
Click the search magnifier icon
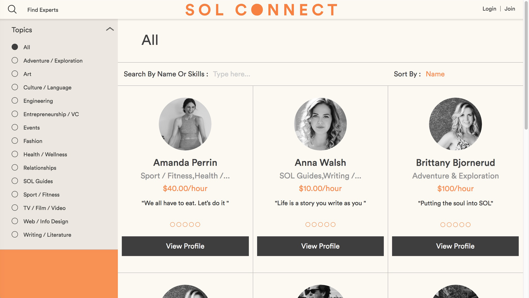pos(12,10)
